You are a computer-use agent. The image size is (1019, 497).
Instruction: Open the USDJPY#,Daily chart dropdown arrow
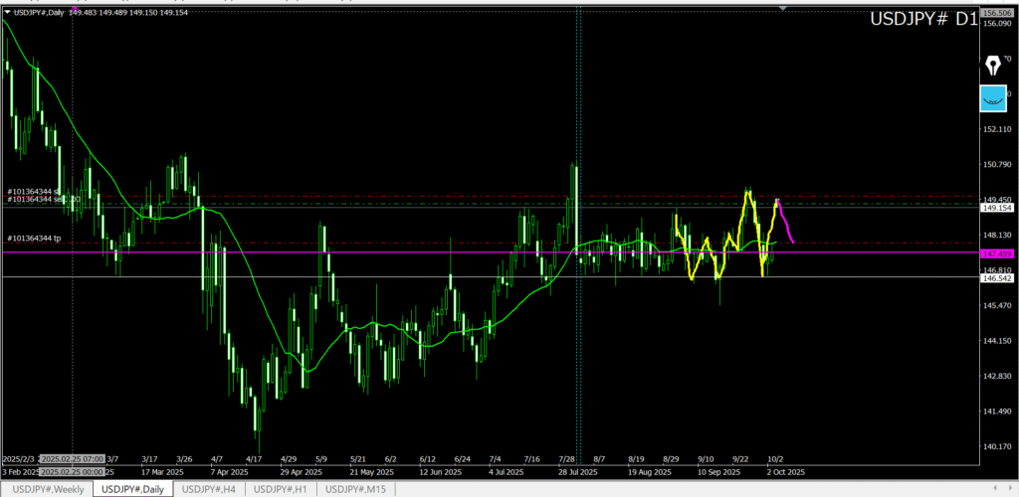(x=7, y=12)
